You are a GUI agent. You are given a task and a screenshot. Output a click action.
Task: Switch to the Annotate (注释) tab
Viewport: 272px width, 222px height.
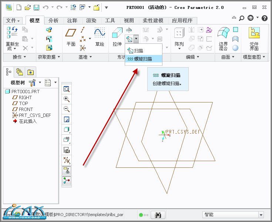(72, 20)
